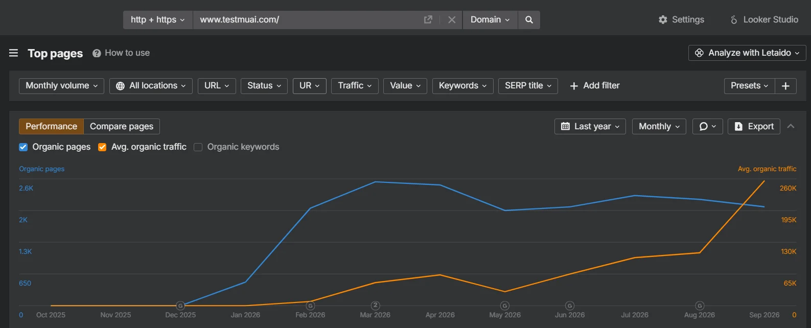Switch to the Compare pages tab
This screenshot has height=328, width=811.
[122, 126]
